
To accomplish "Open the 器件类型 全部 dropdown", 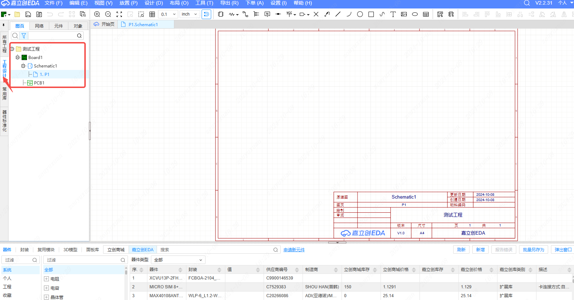I will pyautogui.click(x=178, y=260).
